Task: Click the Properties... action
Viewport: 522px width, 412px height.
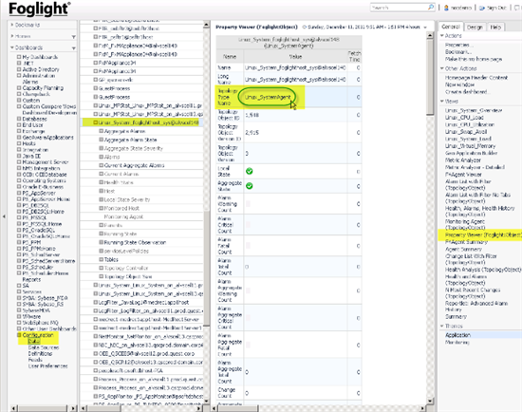Action: [x=458, y=45]
